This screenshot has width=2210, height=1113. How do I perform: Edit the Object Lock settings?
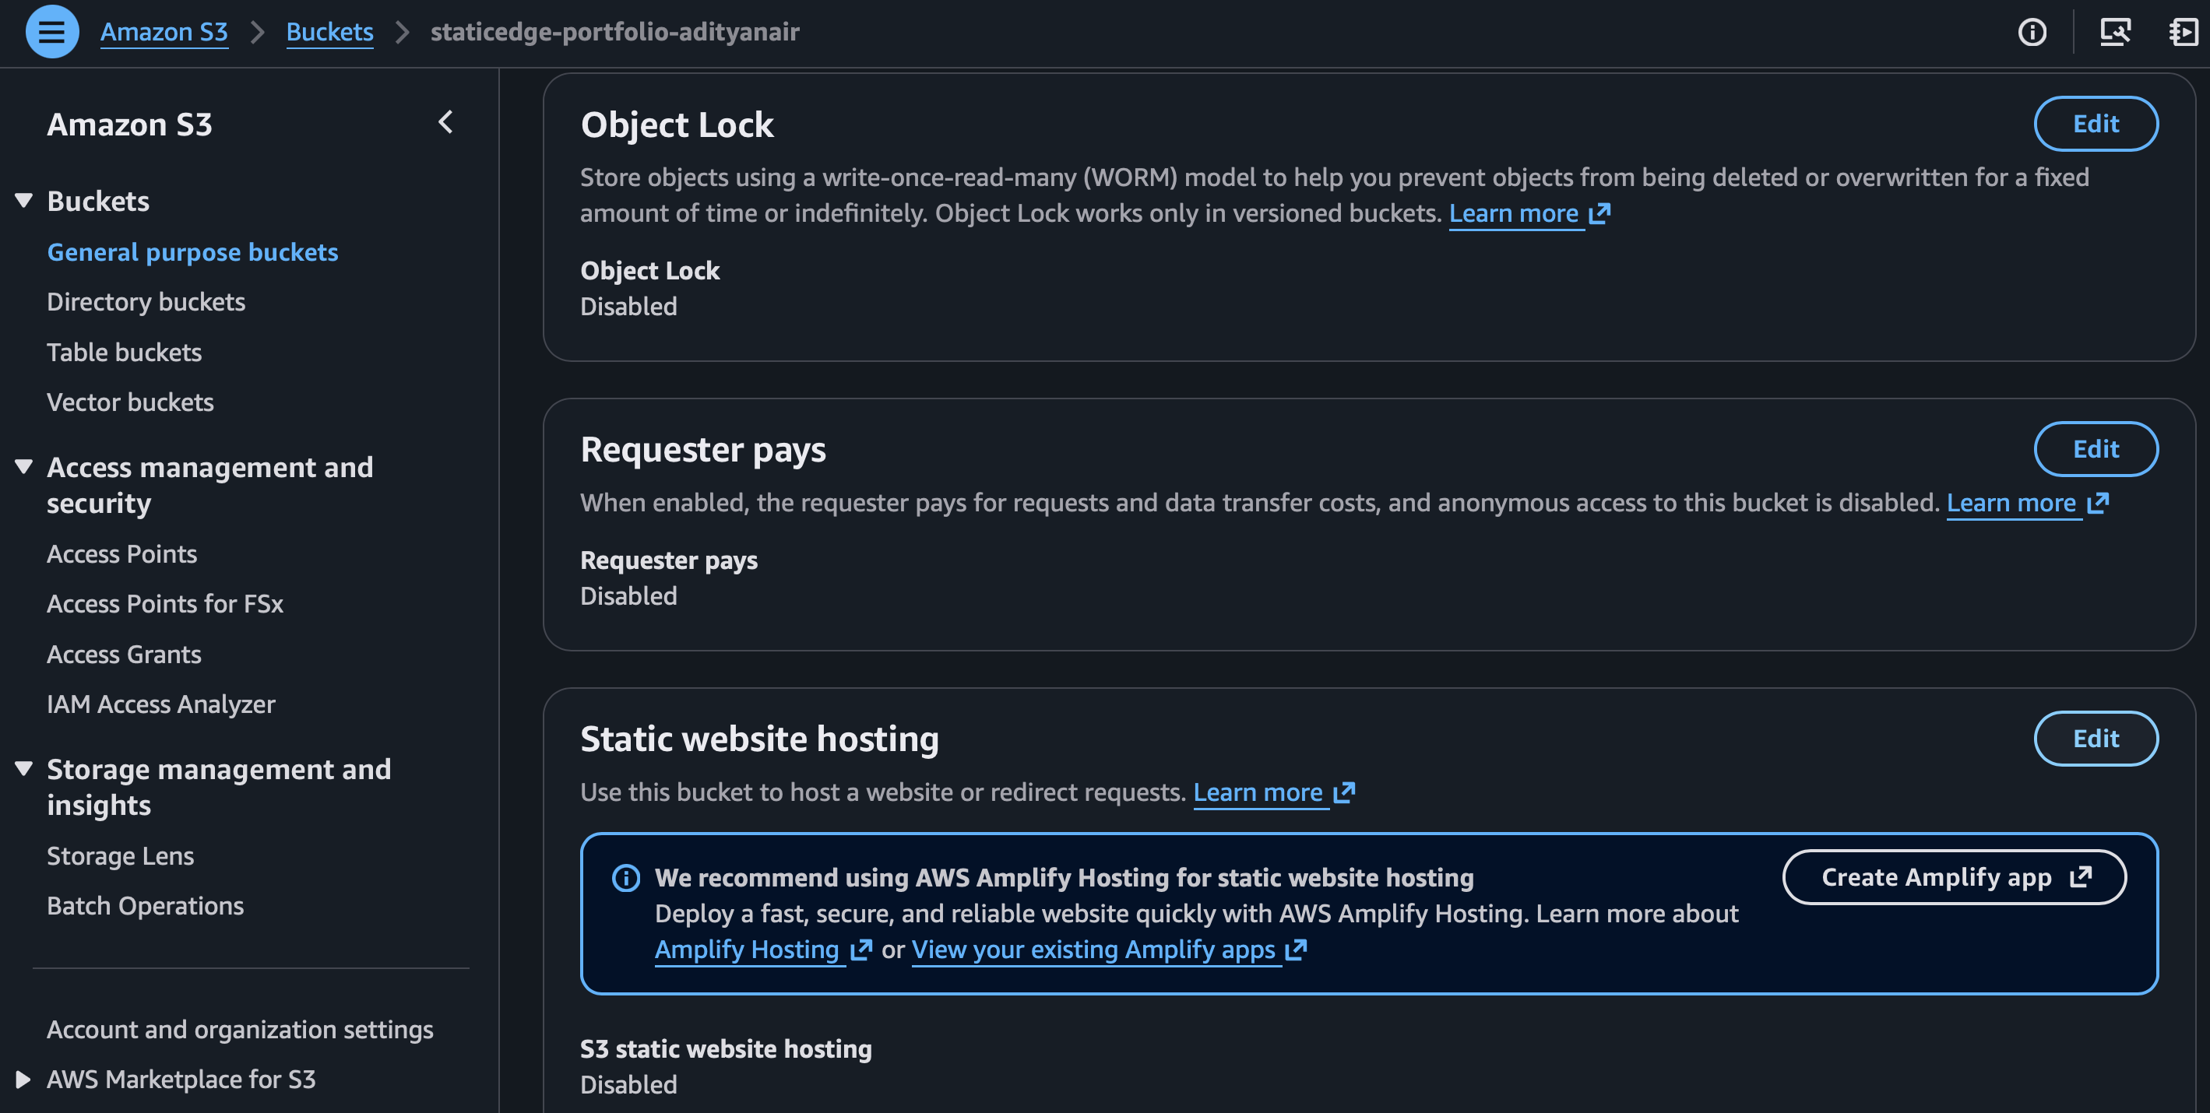pyautogui.click(x=2095, y=124)
